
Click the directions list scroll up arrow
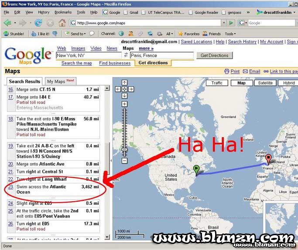click(107, 88)
